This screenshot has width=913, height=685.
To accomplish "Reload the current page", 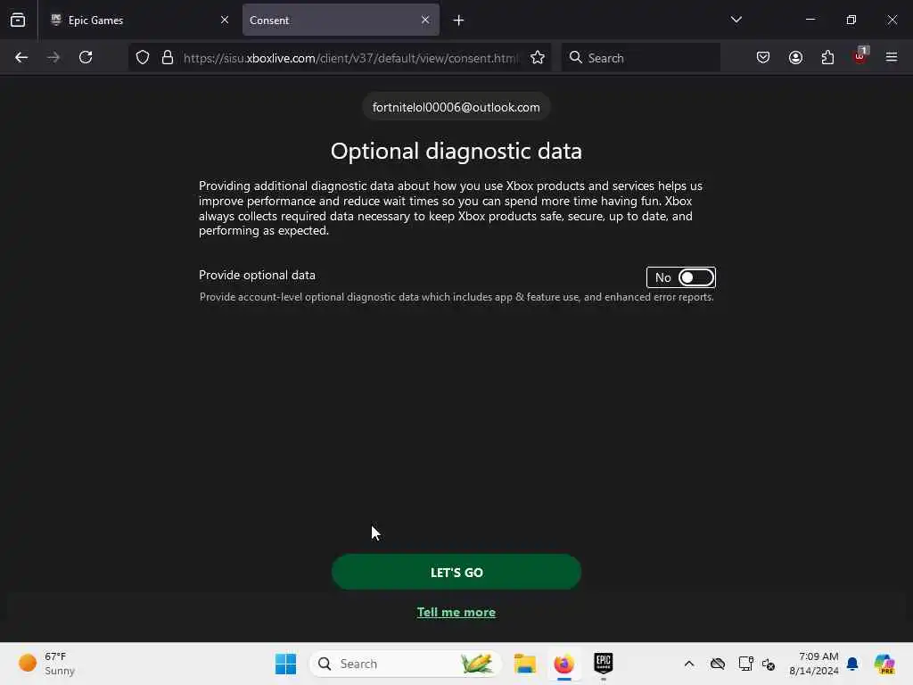I will pyautogui.click(x=86, y=57).
